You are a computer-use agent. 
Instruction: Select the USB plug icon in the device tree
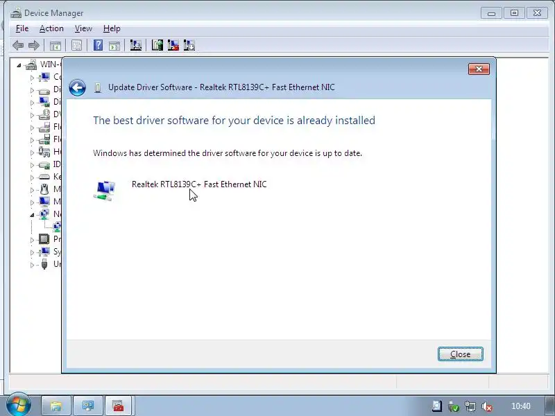44,264
